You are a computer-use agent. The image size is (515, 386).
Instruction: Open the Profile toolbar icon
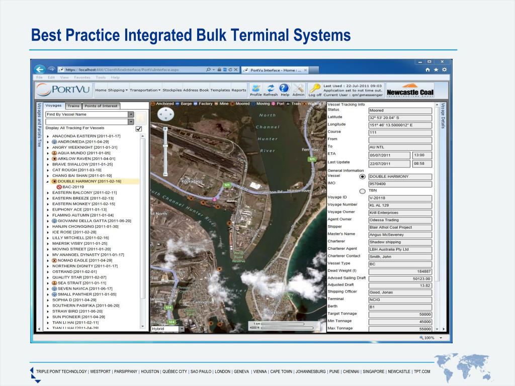point(256,88)
